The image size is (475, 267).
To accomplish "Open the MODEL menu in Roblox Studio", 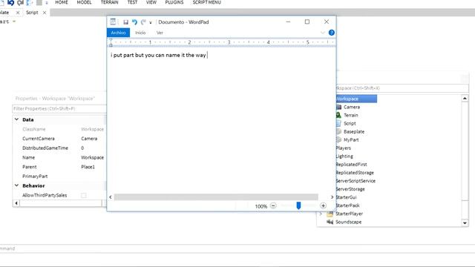I will click(x=84, y=2).
